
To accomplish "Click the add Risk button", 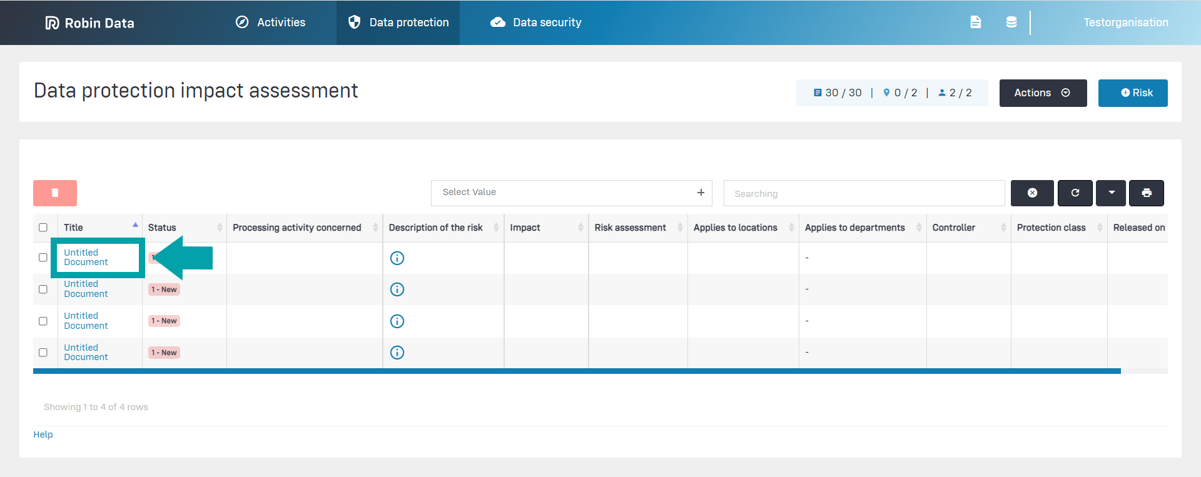I will (1132, 93).
